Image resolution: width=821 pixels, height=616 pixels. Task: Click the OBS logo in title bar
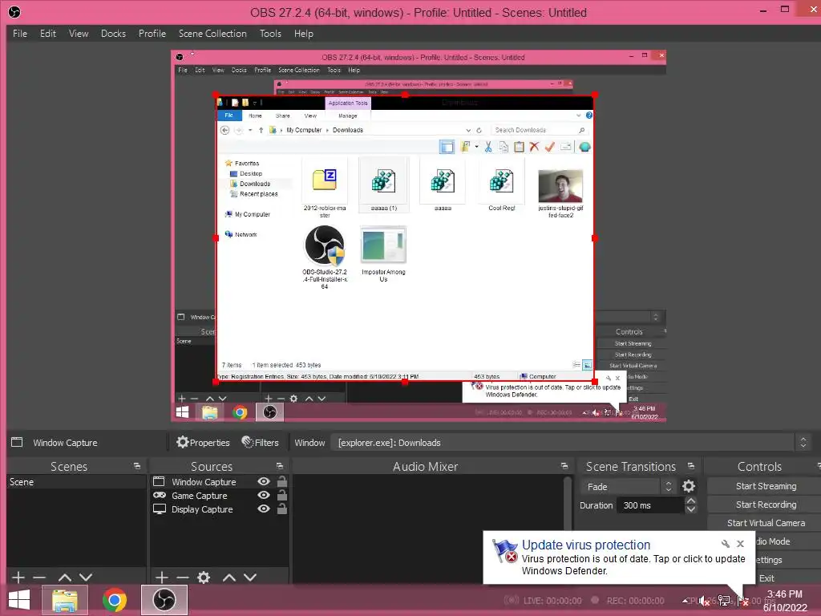[14, 11]
